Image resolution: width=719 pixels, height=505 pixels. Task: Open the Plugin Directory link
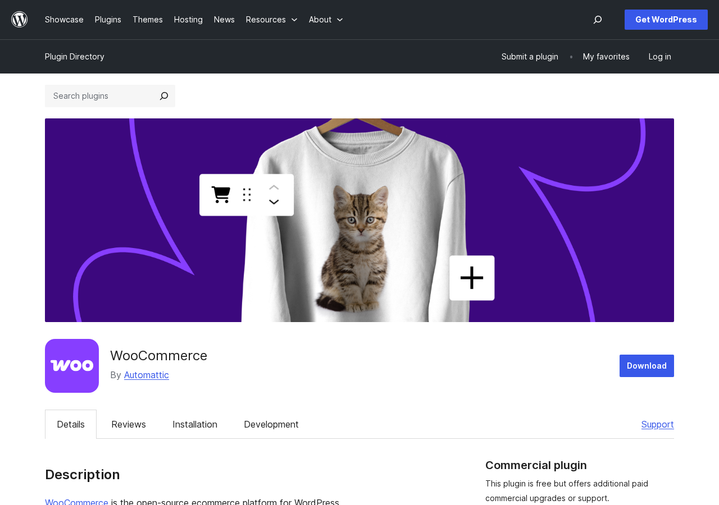tap(75, 57)
